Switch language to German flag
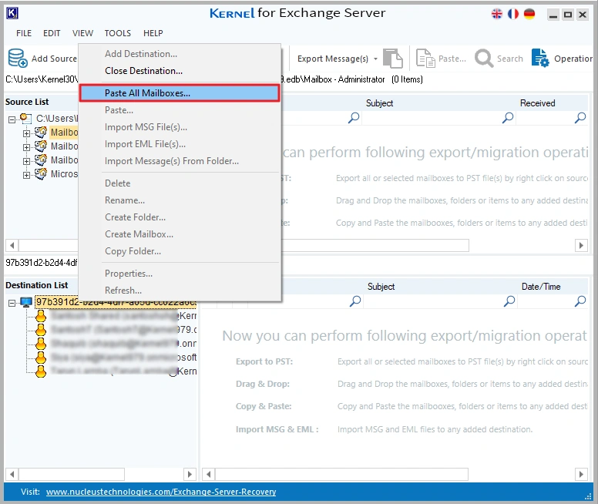The width and height of the screenshot is (598, 504). (529, 14)
